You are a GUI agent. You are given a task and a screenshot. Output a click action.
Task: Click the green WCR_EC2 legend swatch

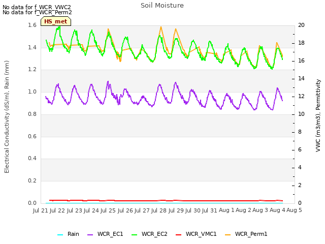click(134, 235)
